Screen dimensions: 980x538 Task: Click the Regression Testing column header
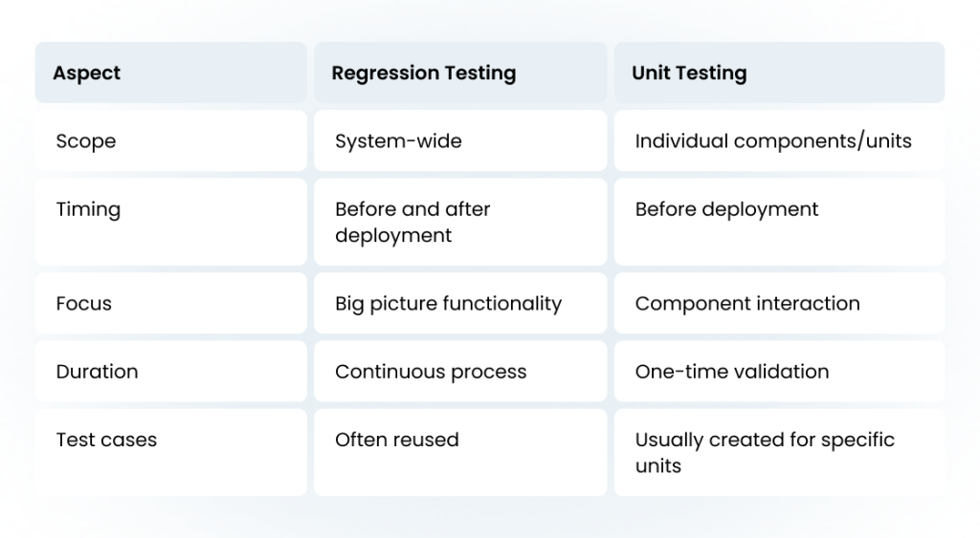pyautogui.click(x=460, y=73)
